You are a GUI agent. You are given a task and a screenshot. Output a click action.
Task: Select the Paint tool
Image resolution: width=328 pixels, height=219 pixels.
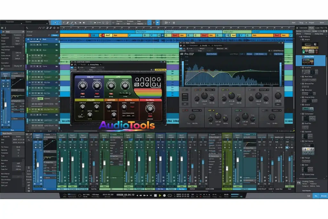pyautogui.click(x=72, y=23)
